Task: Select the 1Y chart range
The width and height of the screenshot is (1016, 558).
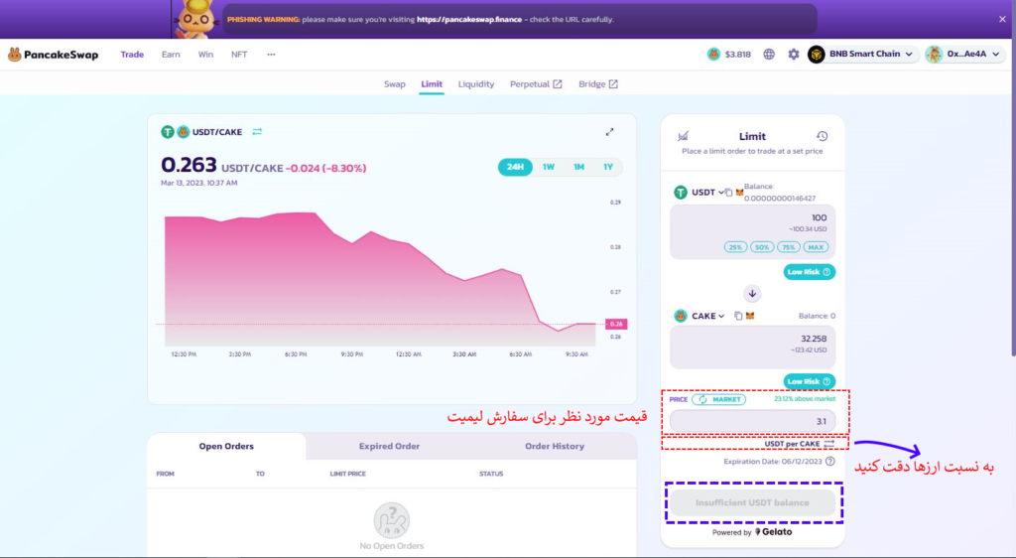Action: [608, 167]
